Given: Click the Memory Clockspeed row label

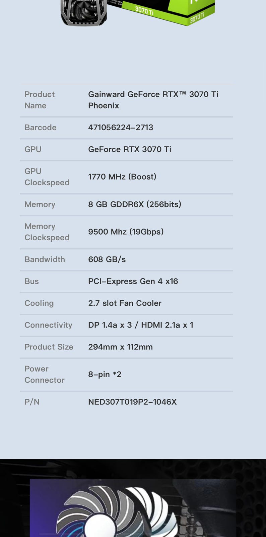Looking at the screenshot, I should coord(47,232).
